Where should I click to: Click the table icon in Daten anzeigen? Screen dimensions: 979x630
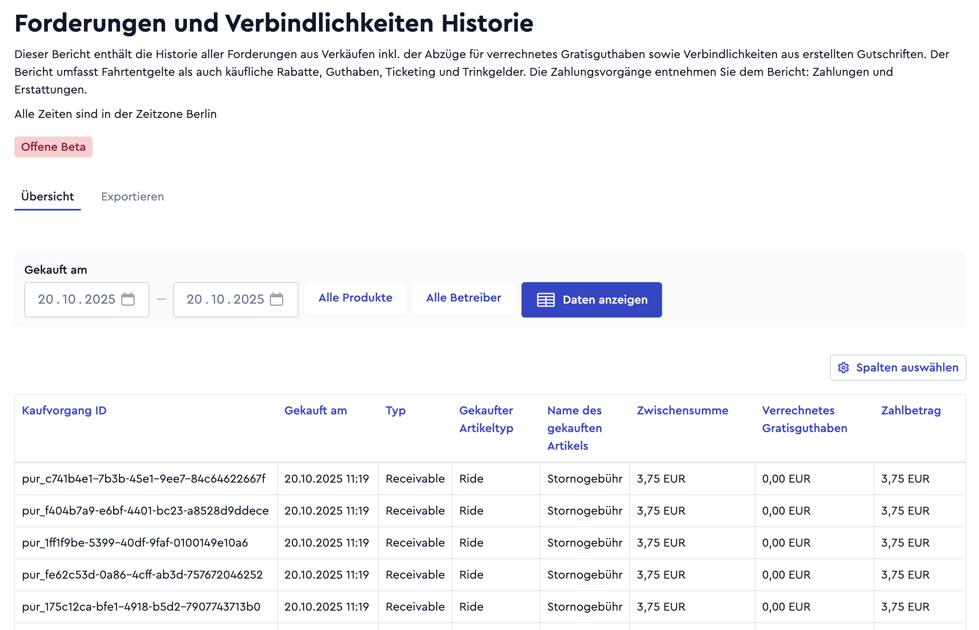(545, 300)
